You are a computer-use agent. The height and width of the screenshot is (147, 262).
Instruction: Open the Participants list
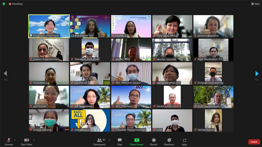coord(100,141)
